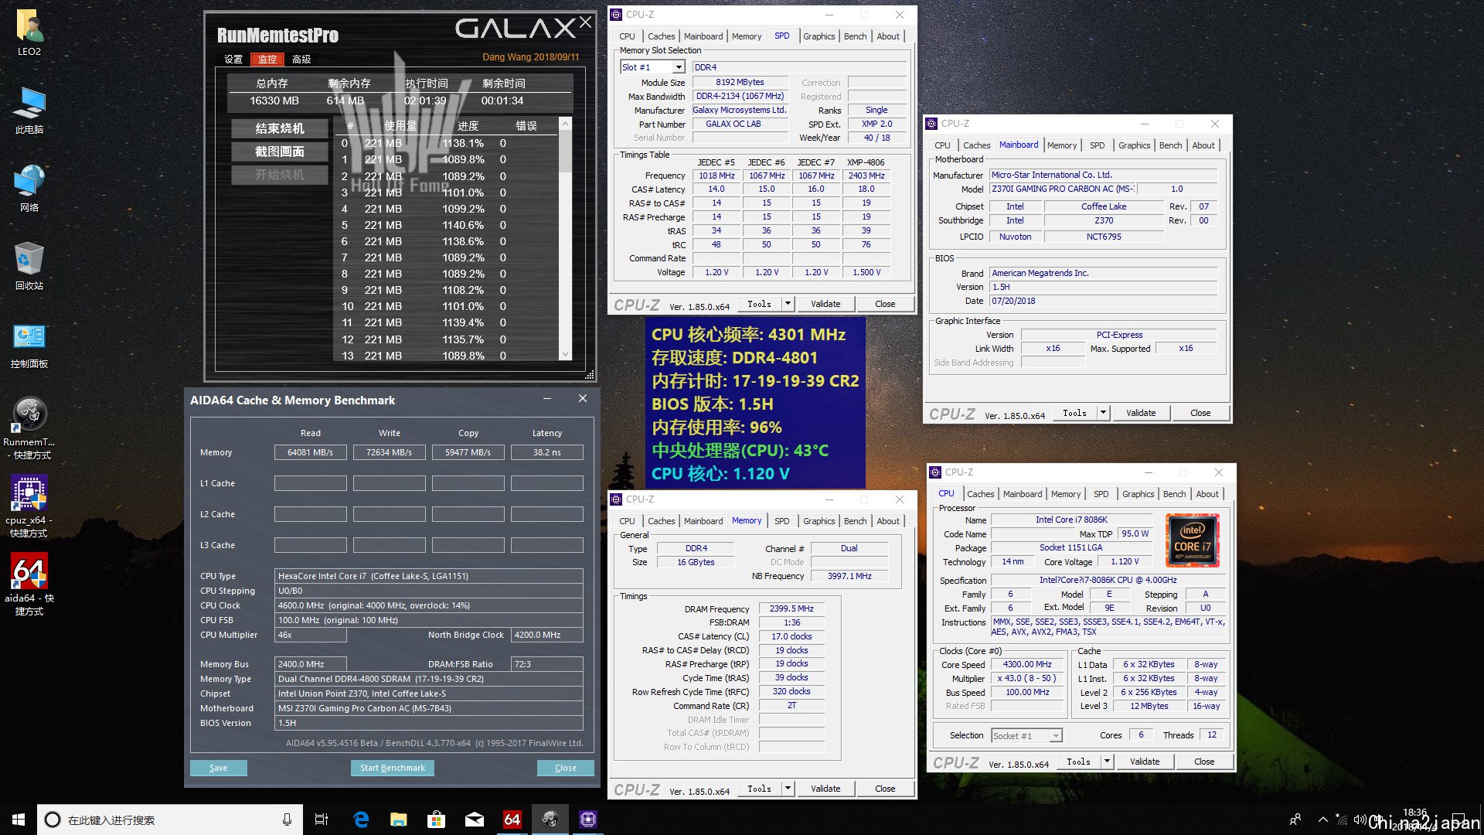
Task: Click Memory Latency value 38.2 ns
Action: tap(547, 452)
